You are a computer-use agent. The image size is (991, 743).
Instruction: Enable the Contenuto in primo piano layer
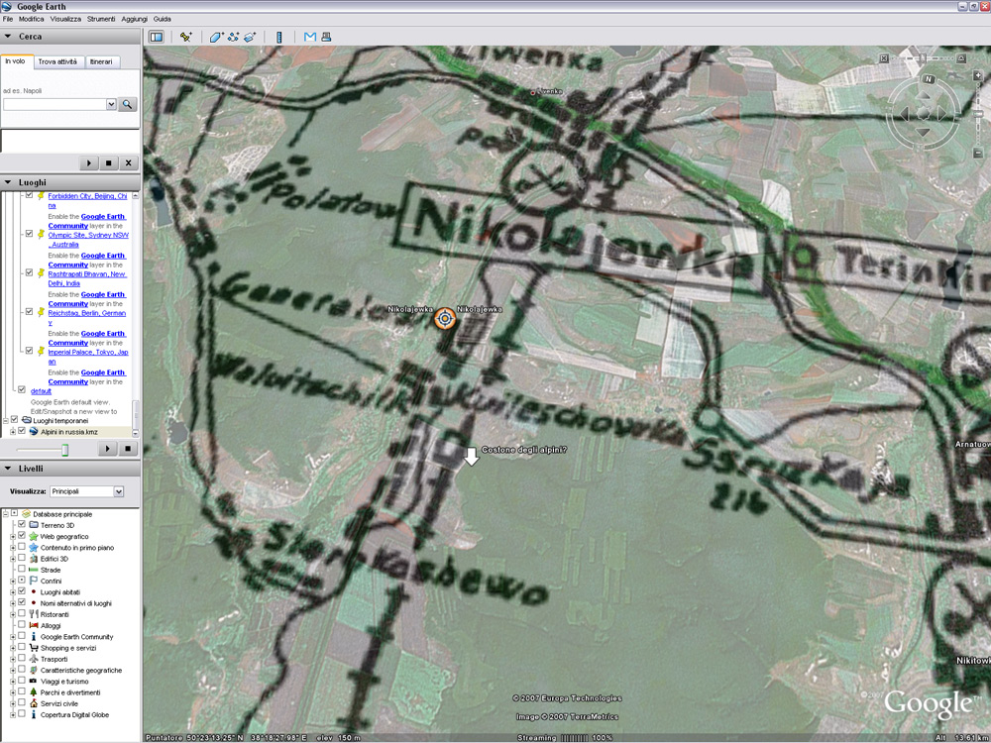click(x=22, y=547)
